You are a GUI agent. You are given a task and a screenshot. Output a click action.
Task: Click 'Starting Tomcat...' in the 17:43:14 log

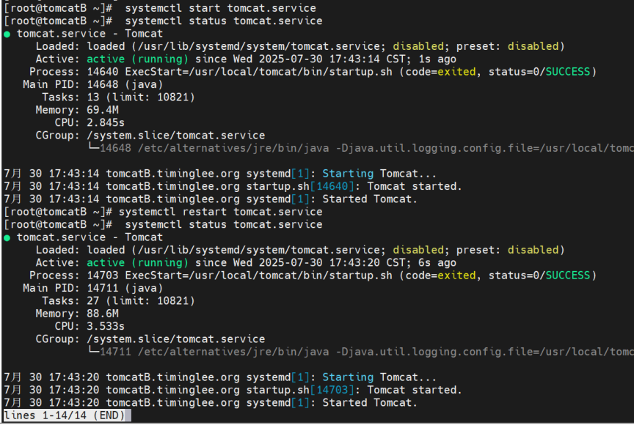click(x=379, y=174)
